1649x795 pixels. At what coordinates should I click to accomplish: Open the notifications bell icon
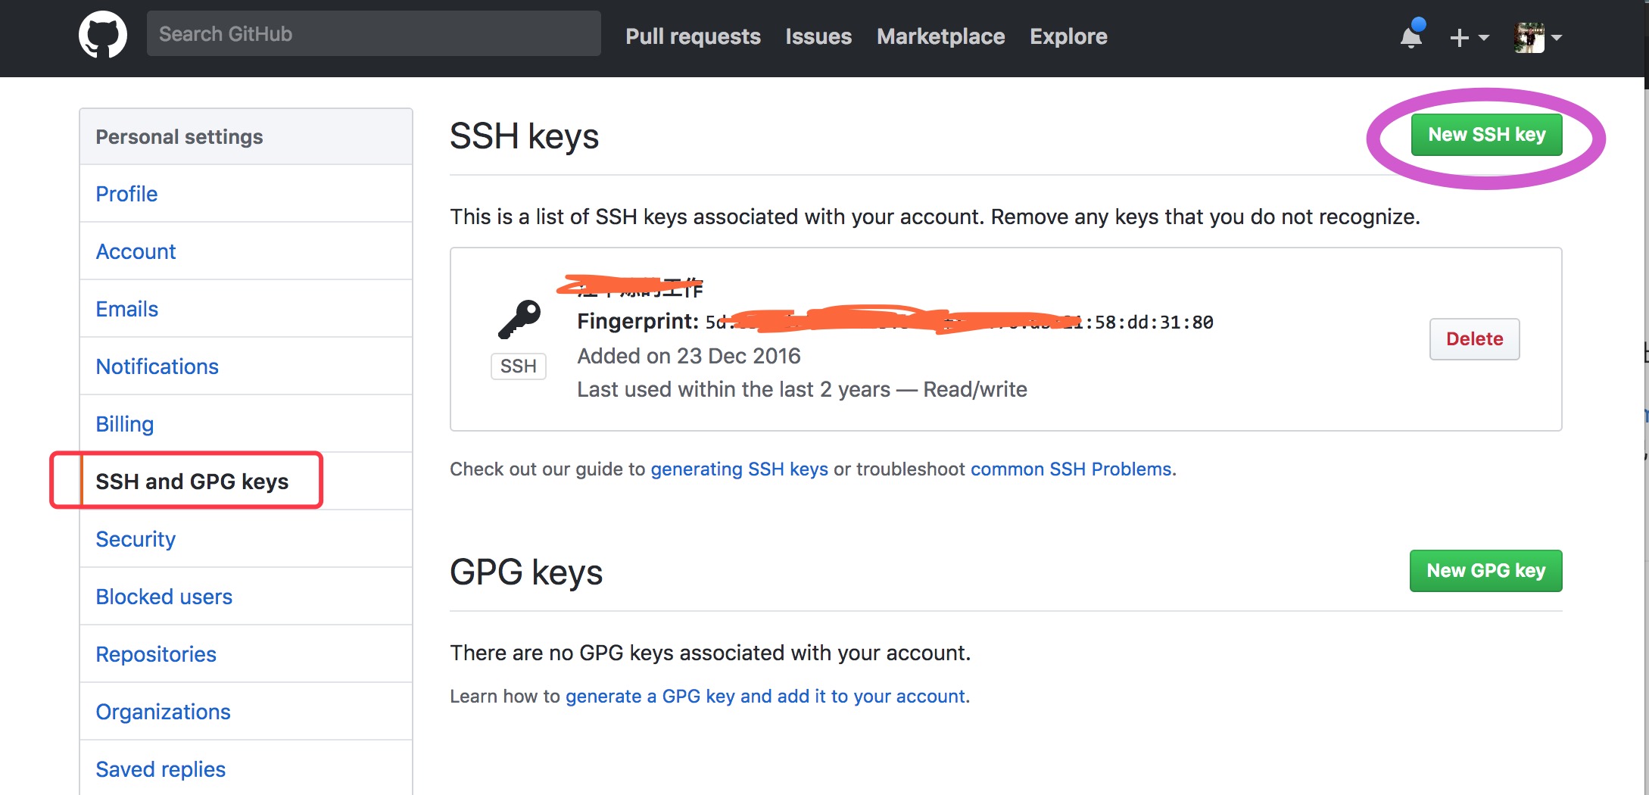[1411, 36]
